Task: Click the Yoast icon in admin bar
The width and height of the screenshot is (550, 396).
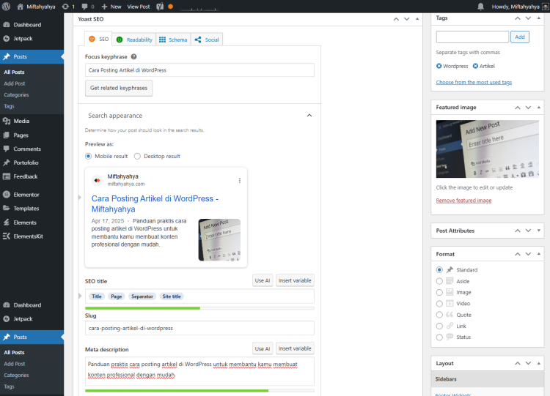Action: 159,6
